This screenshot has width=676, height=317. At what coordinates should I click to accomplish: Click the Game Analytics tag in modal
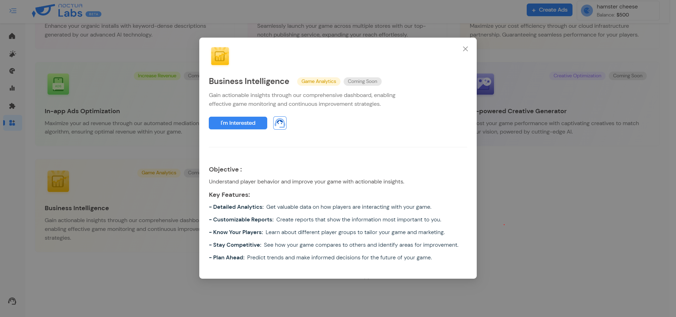coord(318,82)
